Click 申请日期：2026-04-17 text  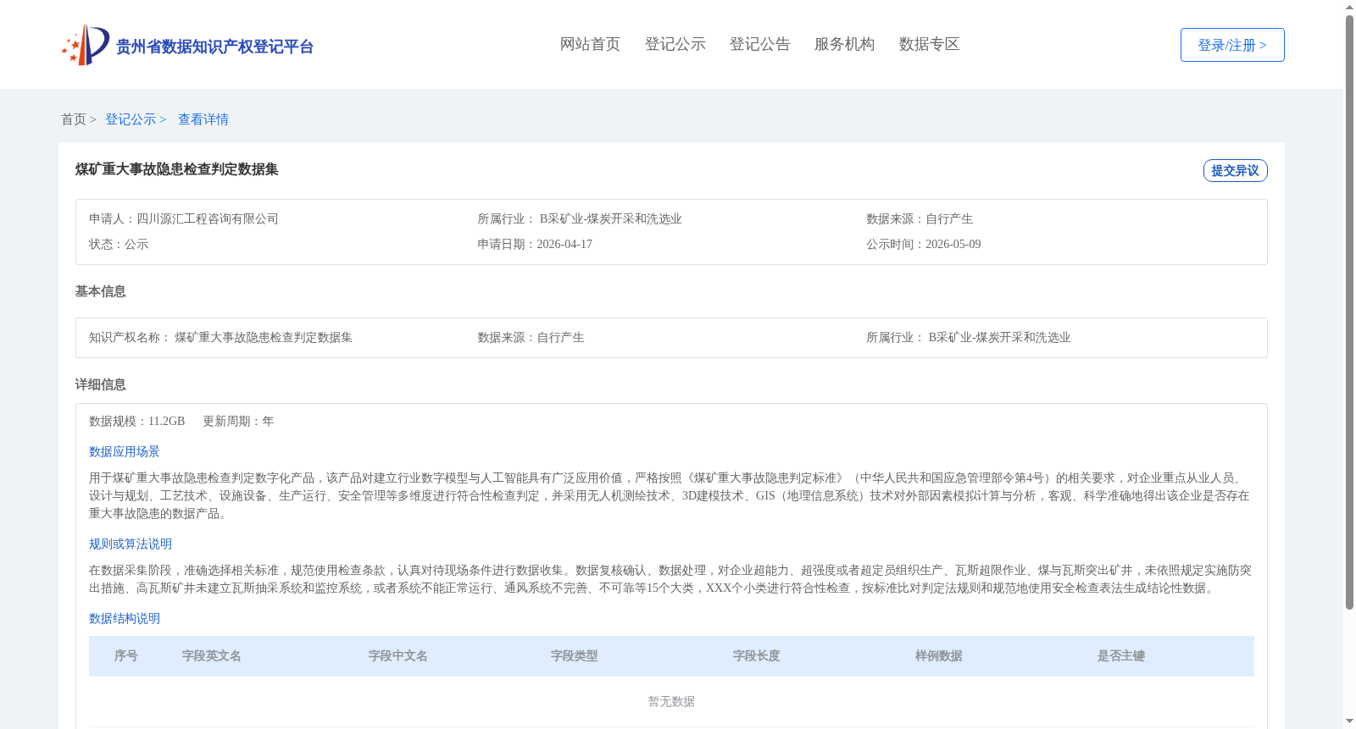535,244
